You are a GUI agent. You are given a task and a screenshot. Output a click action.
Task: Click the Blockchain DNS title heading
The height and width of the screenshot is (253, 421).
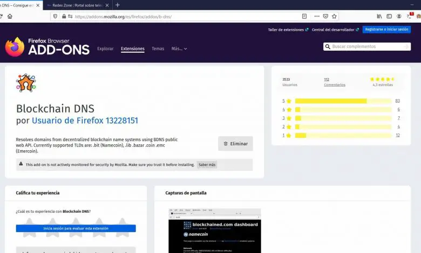55,108
